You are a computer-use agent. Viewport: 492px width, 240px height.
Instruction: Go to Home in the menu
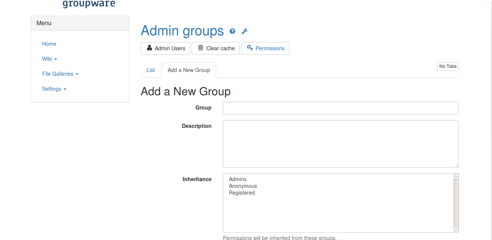[x=49, y=44]
